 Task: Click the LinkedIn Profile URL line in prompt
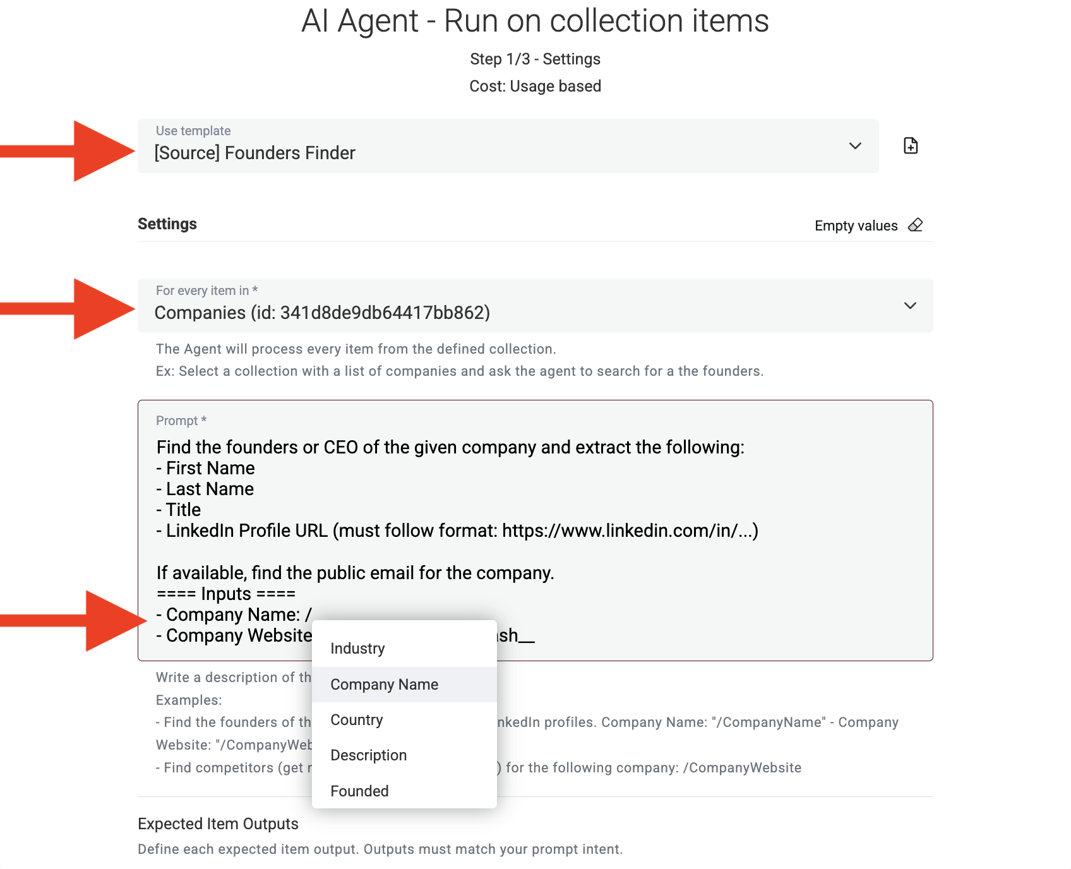click(x=457, y=530)
